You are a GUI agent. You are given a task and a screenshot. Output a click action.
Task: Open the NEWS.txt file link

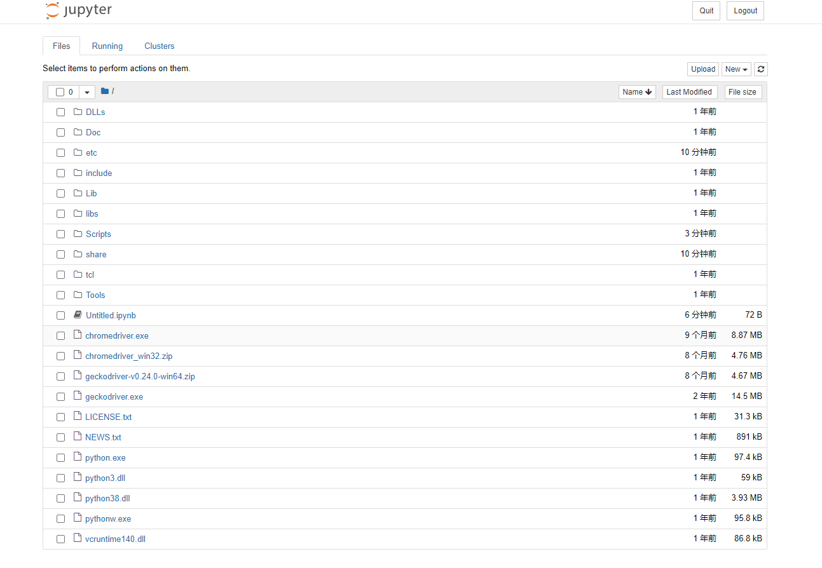pyautogui.click(x=103, y=437)
